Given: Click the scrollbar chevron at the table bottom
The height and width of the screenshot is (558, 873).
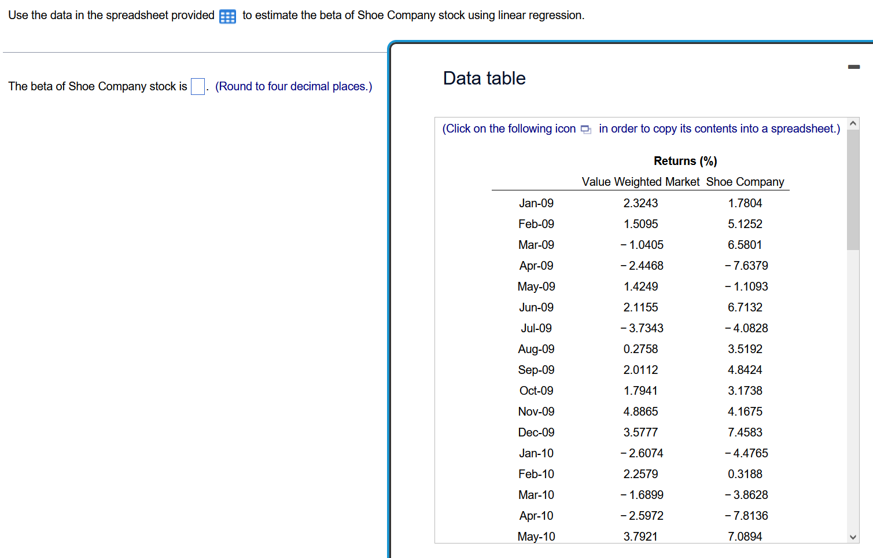Looking at the screenshot, I should click(853, 537).
